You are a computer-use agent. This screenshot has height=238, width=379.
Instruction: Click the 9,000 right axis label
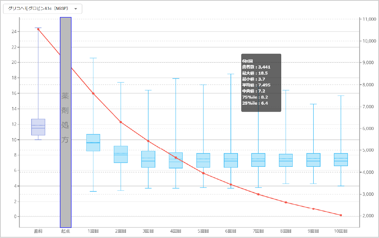pos(368,62)
